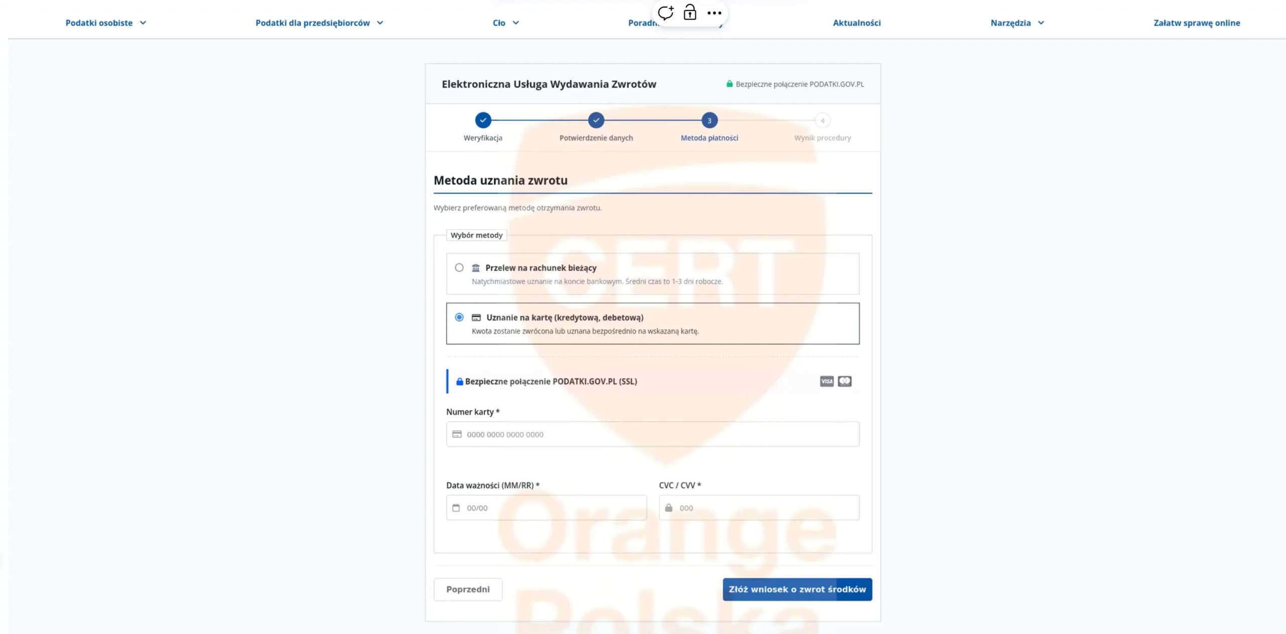Viewport: 1286px width, 634px height.
Task: Click the chat bubble plus icon
Action: [x=666, y=13]
